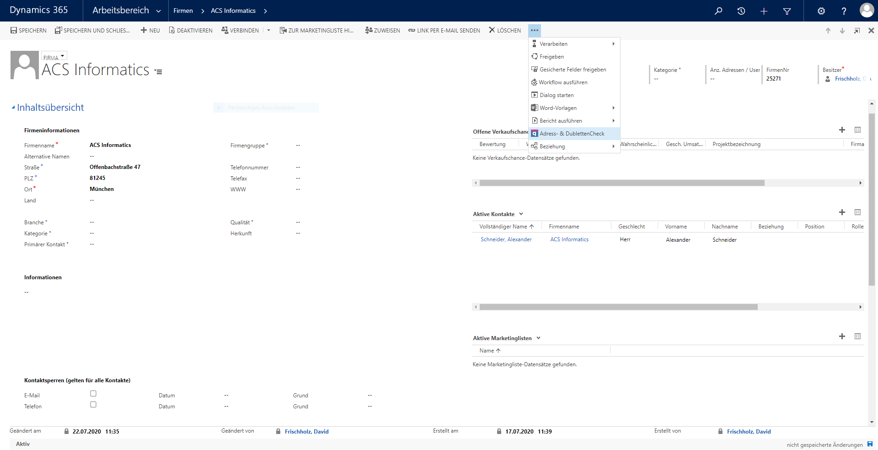Image resolution: width=878 pixels, height=450 pixels.
Task: Click horizontal scrollbar under Offene Verkaufschancen
Action: click(x=622, y=183)
